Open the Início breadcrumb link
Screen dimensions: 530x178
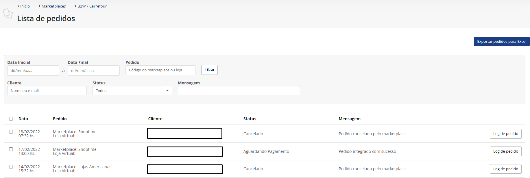[25, 6]
